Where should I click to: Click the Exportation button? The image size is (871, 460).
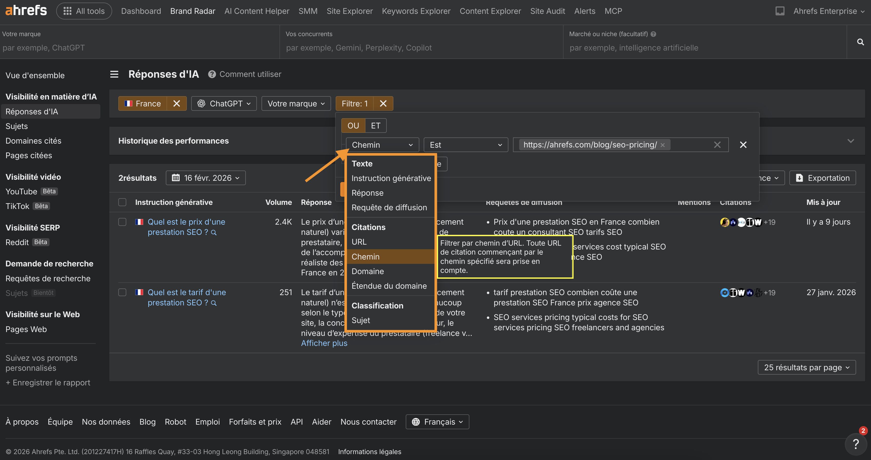pos(822,178)
